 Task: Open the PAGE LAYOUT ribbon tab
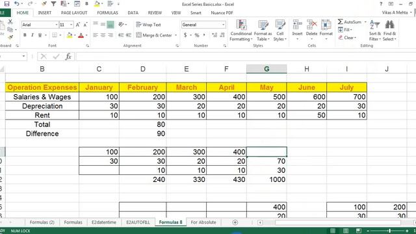tap(74, 13)
